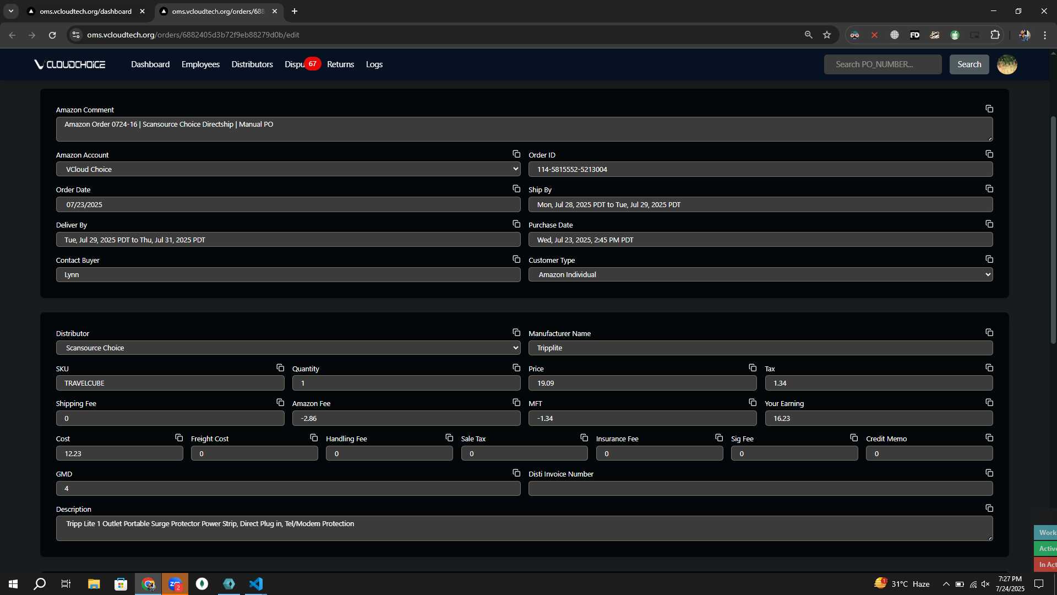Click the CloudChoice logo
Image resolution: width=1057 pixels, height=595 pixels.
click(70, 64)
